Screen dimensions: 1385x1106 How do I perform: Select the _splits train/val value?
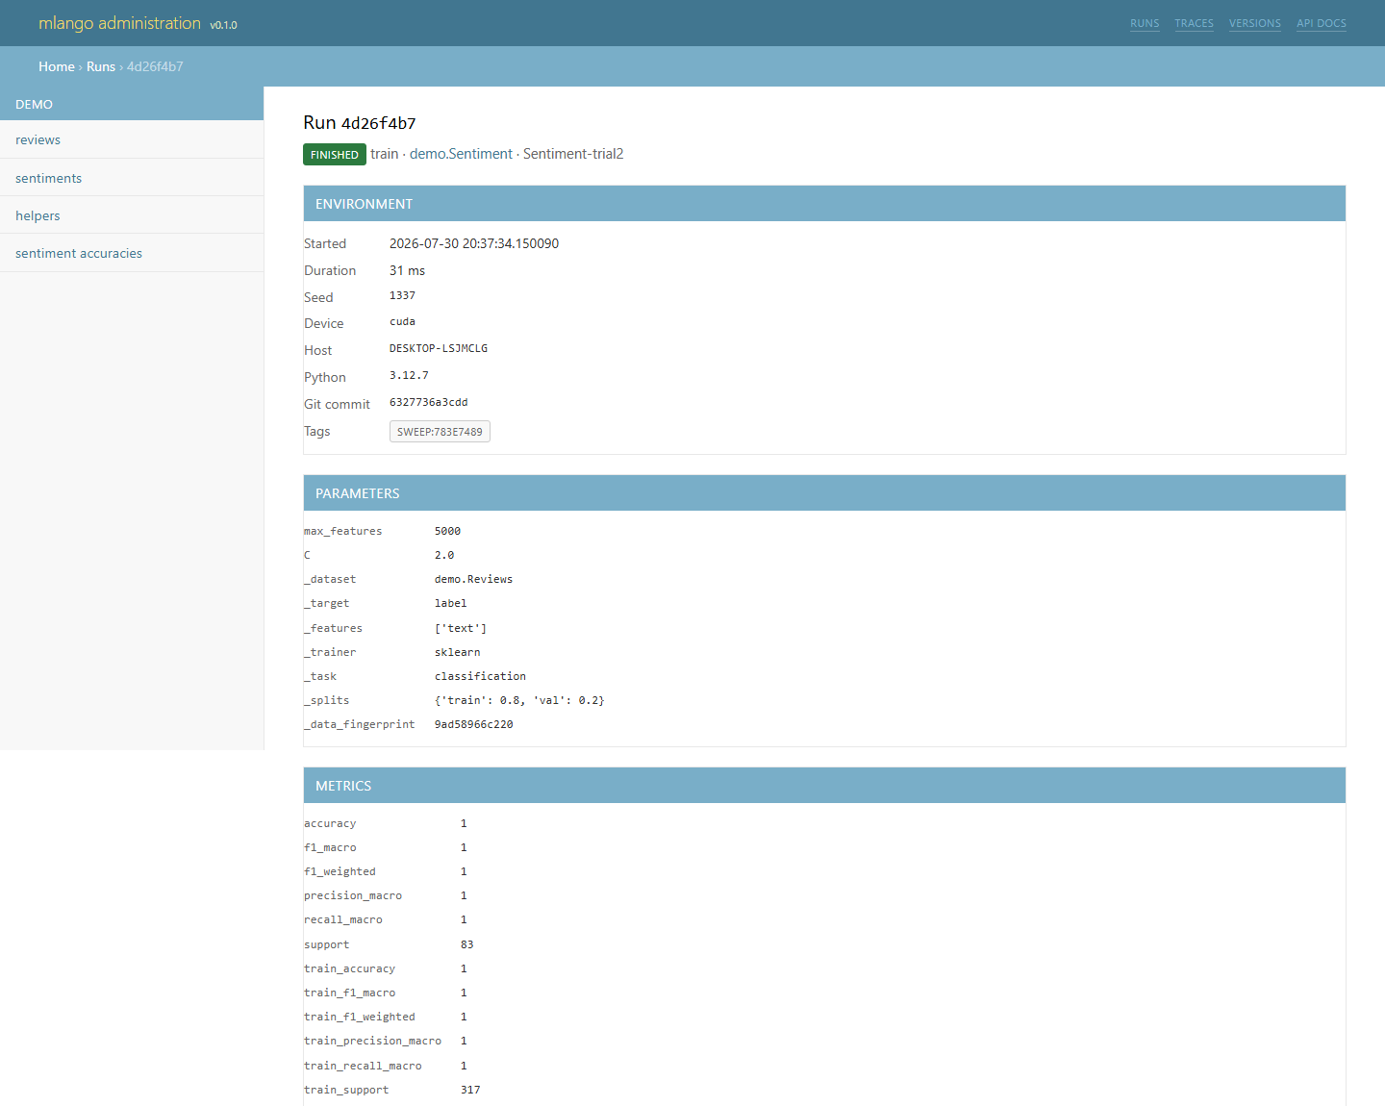click(x=519, y=700)
